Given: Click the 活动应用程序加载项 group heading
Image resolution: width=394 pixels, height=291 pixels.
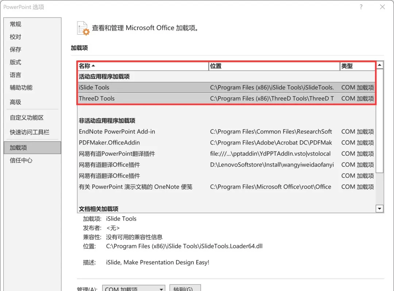Looking at the screenshot, I should (x=104, y=77).
